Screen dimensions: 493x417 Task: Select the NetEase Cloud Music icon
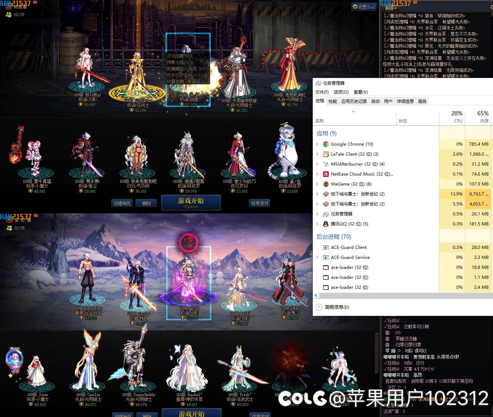326,174
